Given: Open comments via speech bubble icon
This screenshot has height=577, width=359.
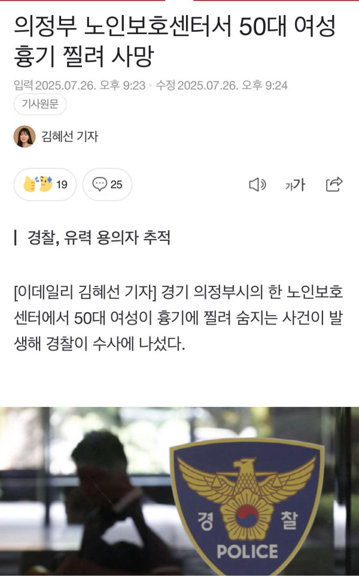Looking at the screenshot, I should pyautogui.click(x=99, y=184).
